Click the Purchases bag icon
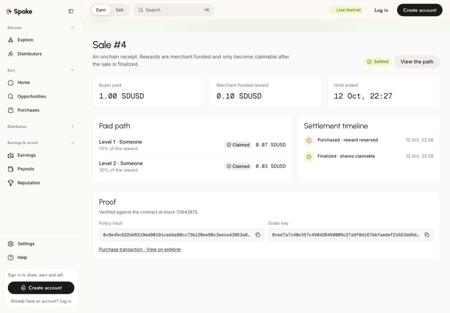The width and height of the screenshot is (450, 313). point(11,110)
